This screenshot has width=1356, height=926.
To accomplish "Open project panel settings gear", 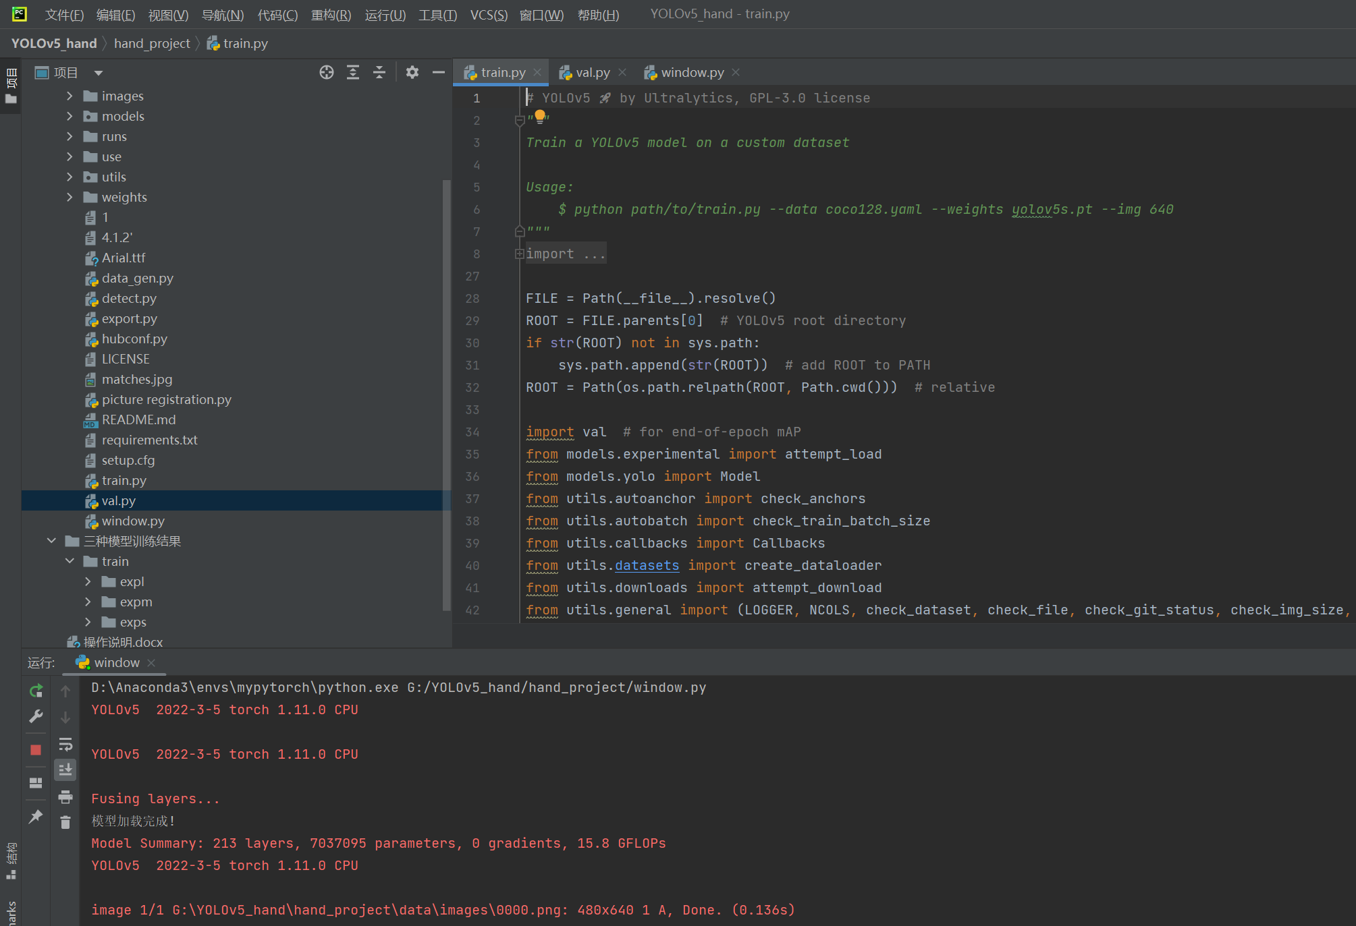I will 412,72.
